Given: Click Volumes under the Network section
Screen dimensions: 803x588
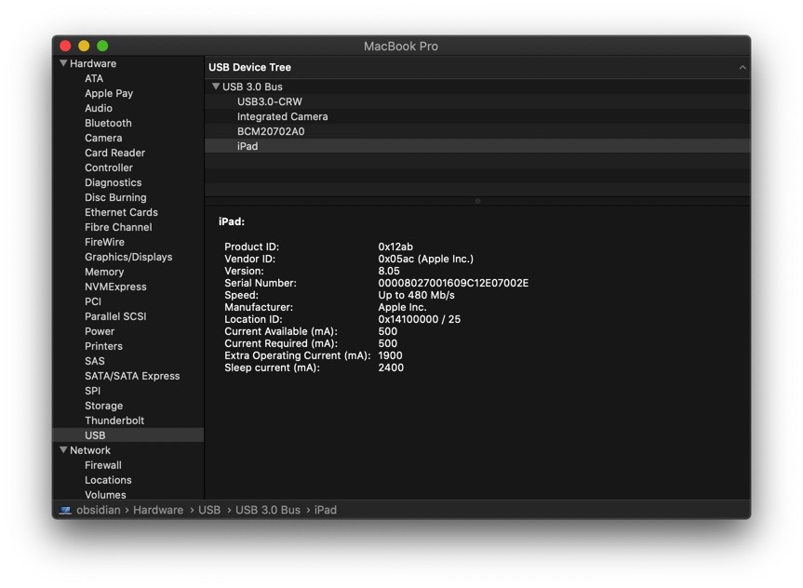Looking at the screenshot, I should click(x=104, y=494).
